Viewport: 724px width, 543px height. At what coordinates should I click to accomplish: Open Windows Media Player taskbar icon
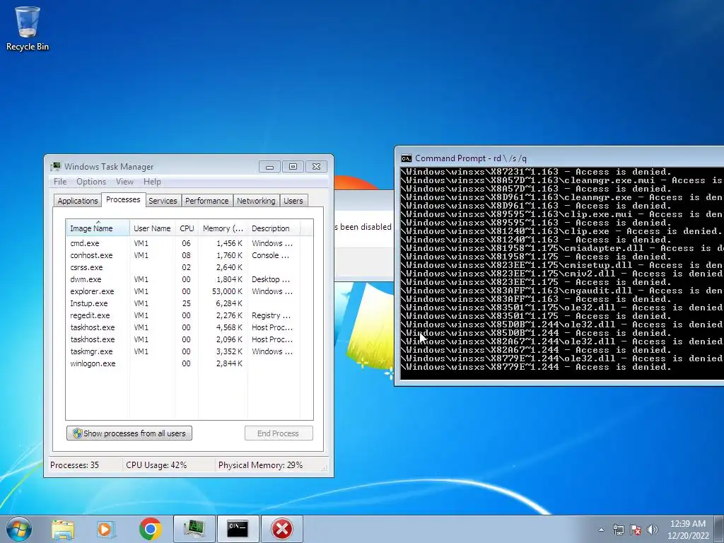[106, 529]
